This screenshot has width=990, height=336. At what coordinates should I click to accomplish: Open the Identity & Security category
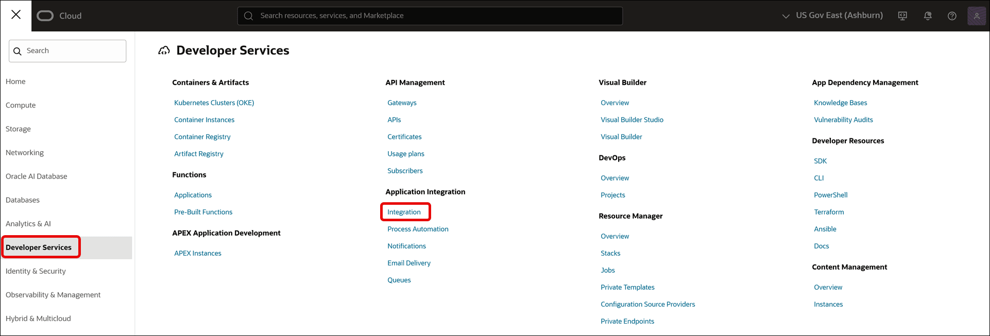36,271
